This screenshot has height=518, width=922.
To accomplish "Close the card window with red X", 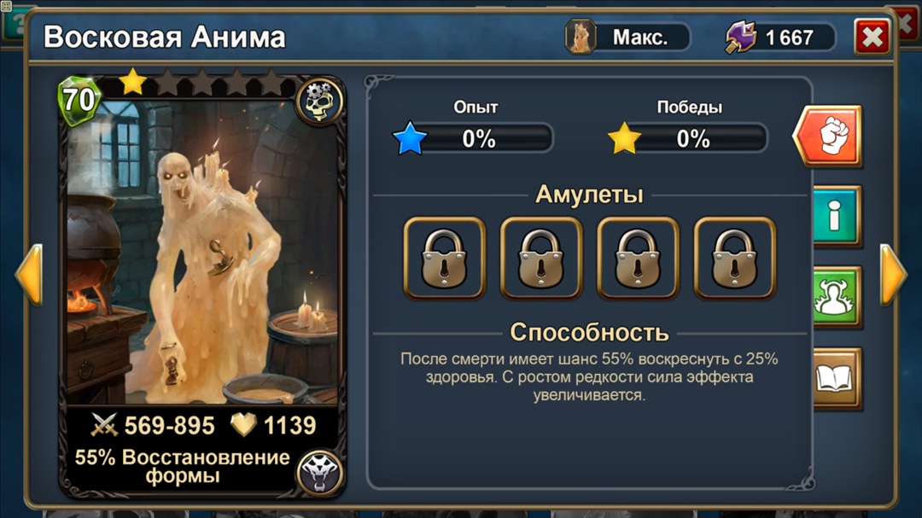I will tap(872, 37).
